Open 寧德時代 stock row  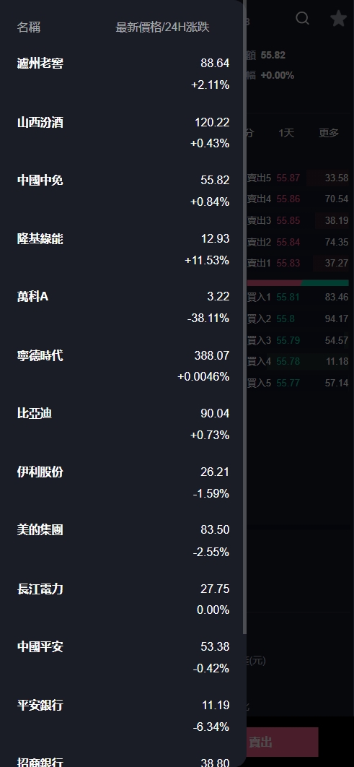tap(123, 365)
